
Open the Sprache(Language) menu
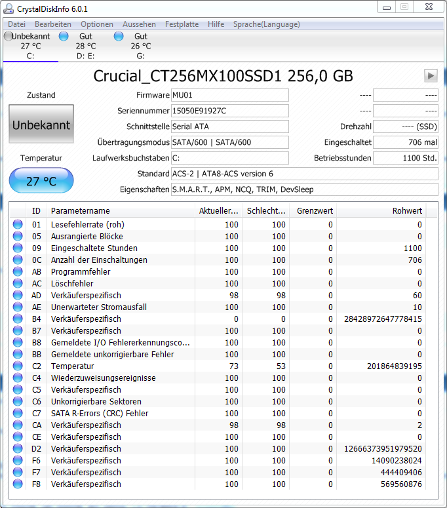click(266, 24)
